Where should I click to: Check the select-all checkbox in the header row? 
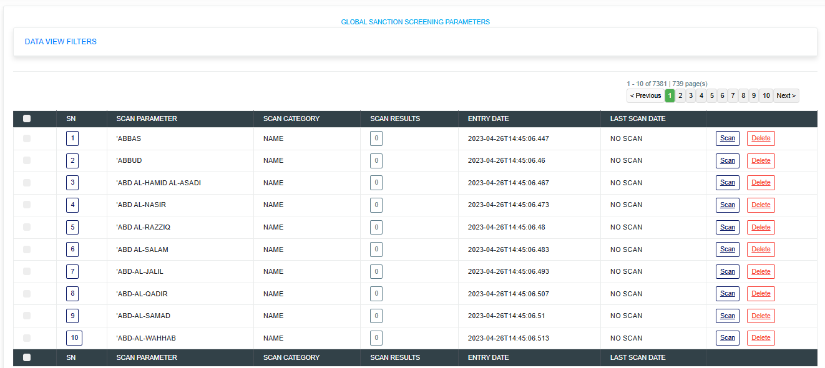pos(26,119)
